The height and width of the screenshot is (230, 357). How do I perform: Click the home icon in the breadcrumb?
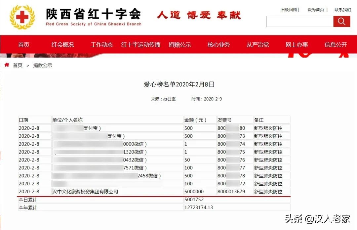pyautogui.click(x=6, y=65)
